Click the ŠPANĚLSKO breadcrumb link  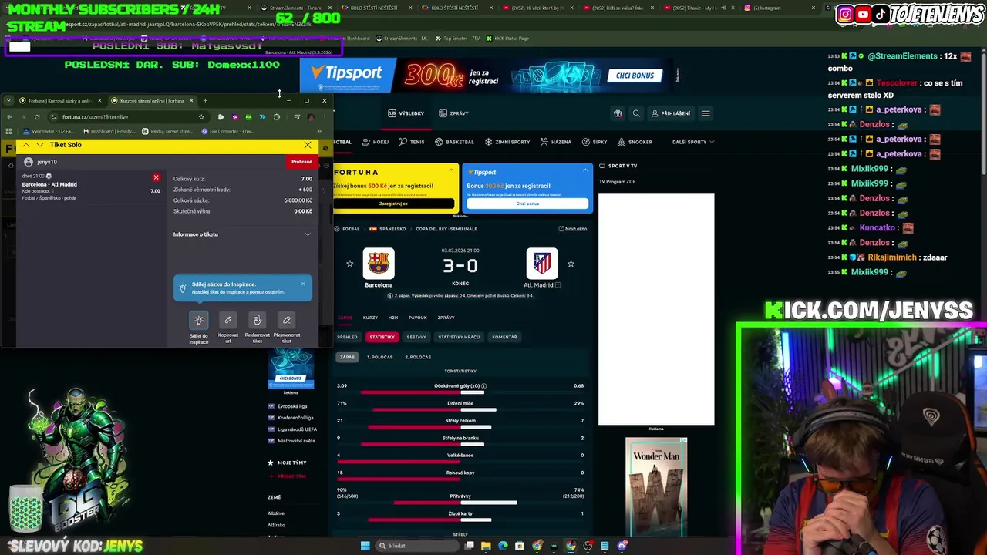point(391,229)
